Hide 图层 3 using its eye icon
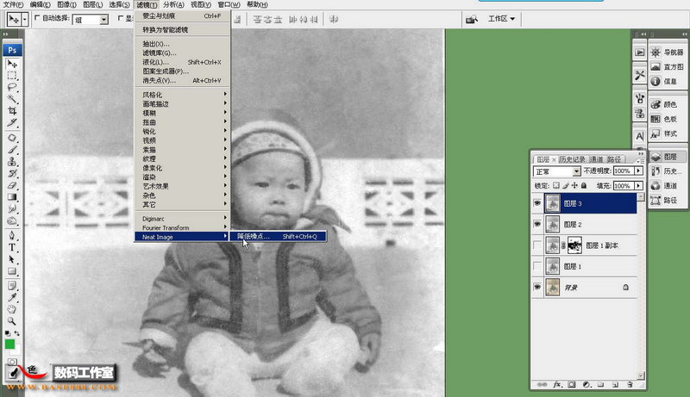Screen dimensions: 690x397 coord(537,203)
